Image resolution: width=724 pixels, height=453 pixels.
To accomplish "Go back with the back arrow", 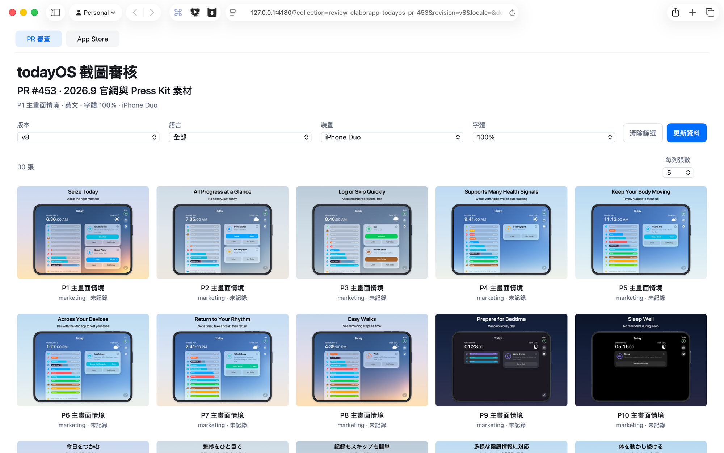I will [x=135, y=13].
